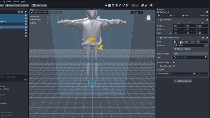Click the first Snapchat pairing icon
The height and width of the screenshot is (118, 210).
click(x=142, y=5)
